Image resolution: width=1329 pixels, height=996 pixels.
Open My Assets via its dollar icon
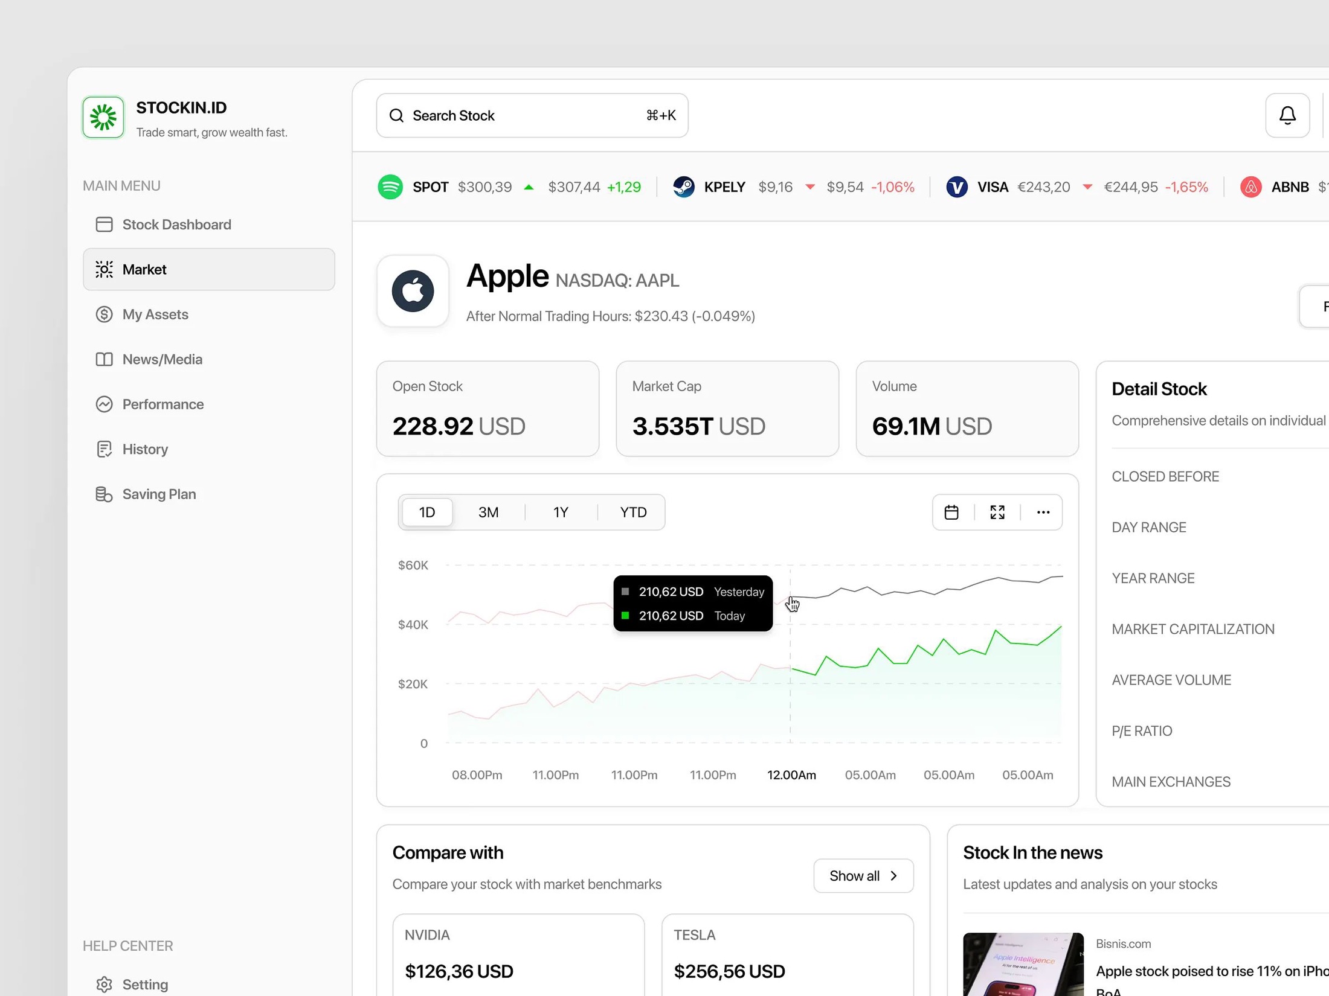point(104,314)
